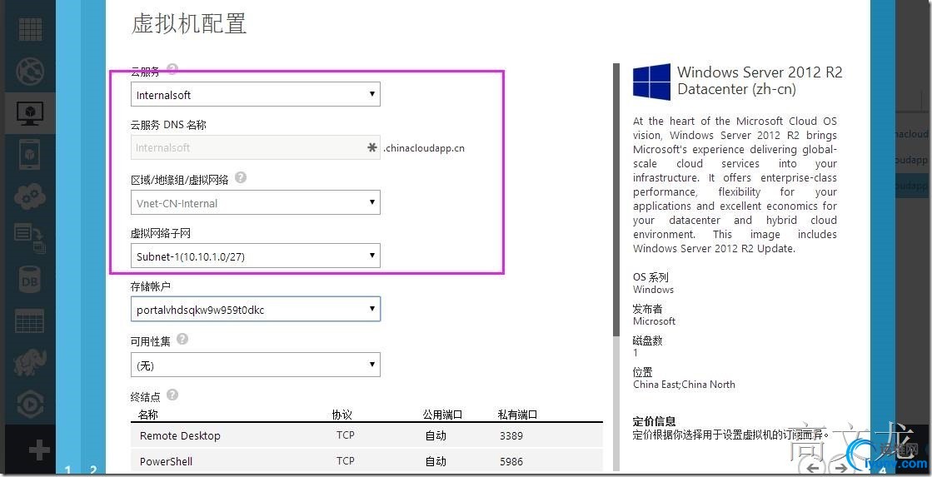Image resolution: width=932 pixels, height=477 pixels.
Task: Click the Windows logo image tile
Action: pyautogui.click(x=651, y=82)
